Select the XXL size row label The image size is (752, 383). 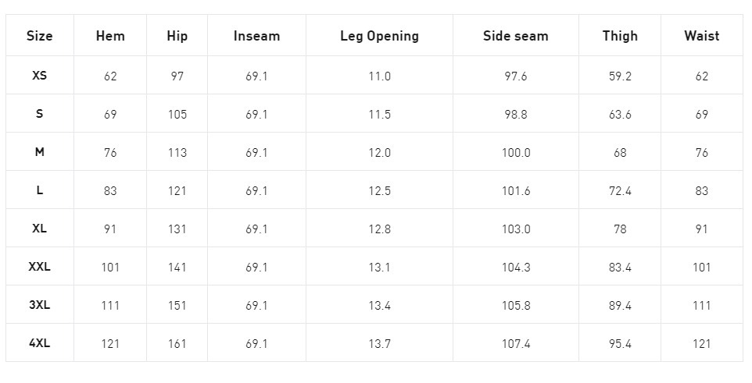tap(39, 267)
